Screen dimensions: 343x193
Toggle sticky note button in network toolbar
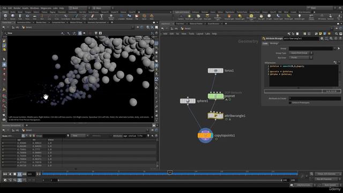pyautogui.click(x=320, y=34)
